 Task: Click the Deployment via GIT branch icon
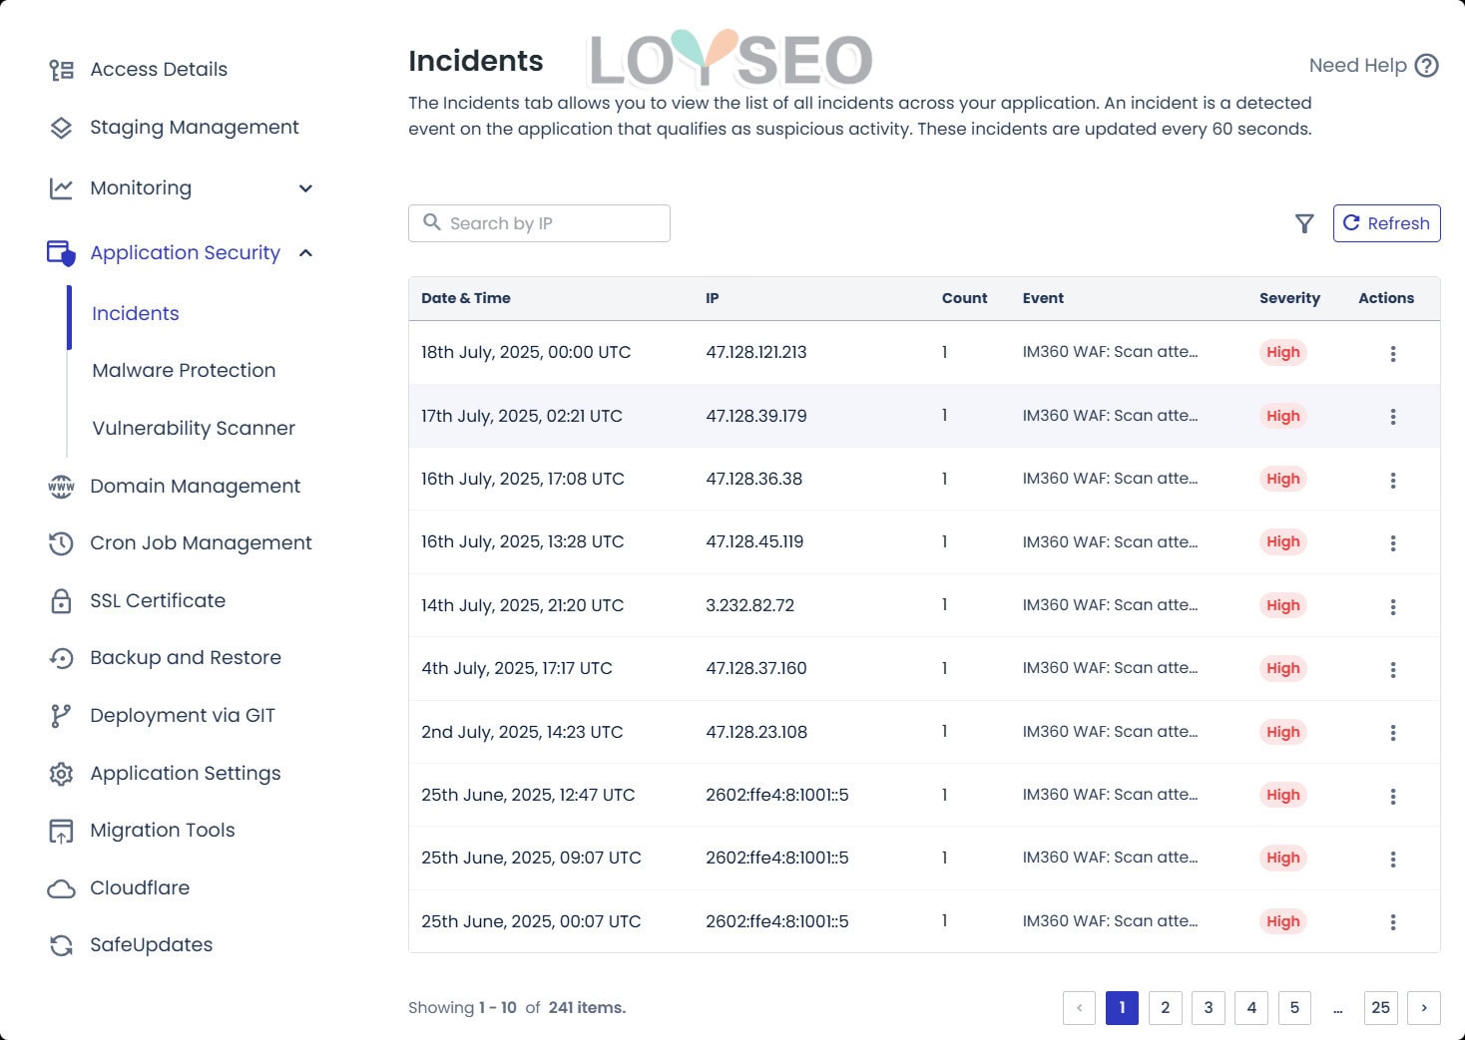coord(61,715)
